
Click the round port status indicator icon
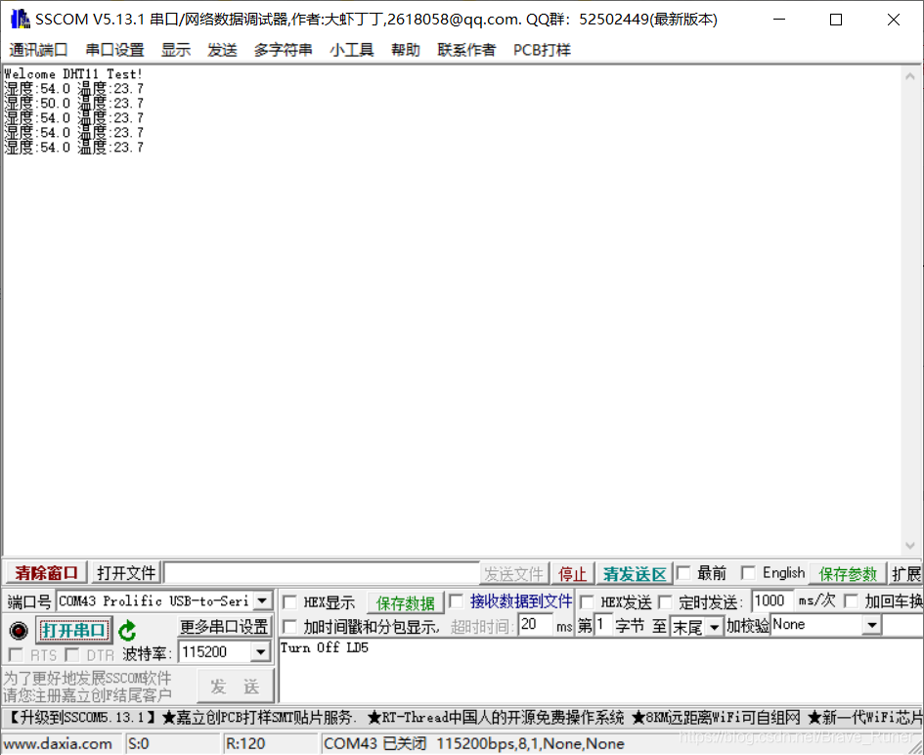(x=19, y=631)
